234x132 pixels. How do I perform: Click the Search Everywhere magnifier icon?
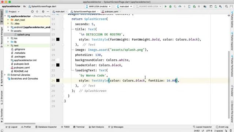[226, 7]
